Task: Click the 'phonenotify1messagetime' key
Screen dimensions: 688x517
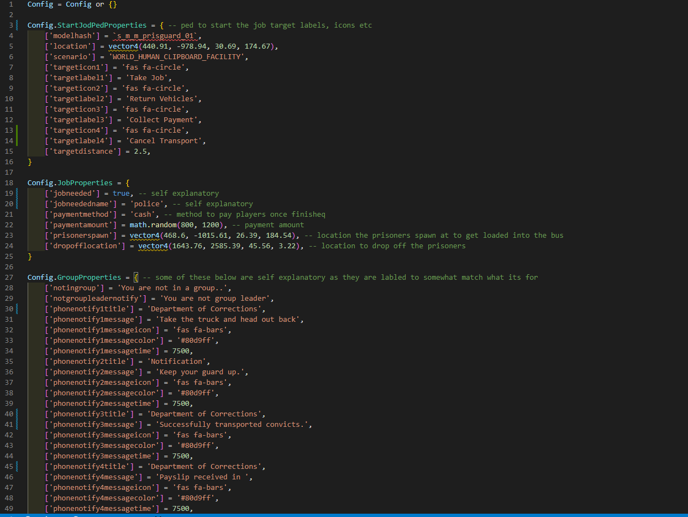Action: coord(102,351)
